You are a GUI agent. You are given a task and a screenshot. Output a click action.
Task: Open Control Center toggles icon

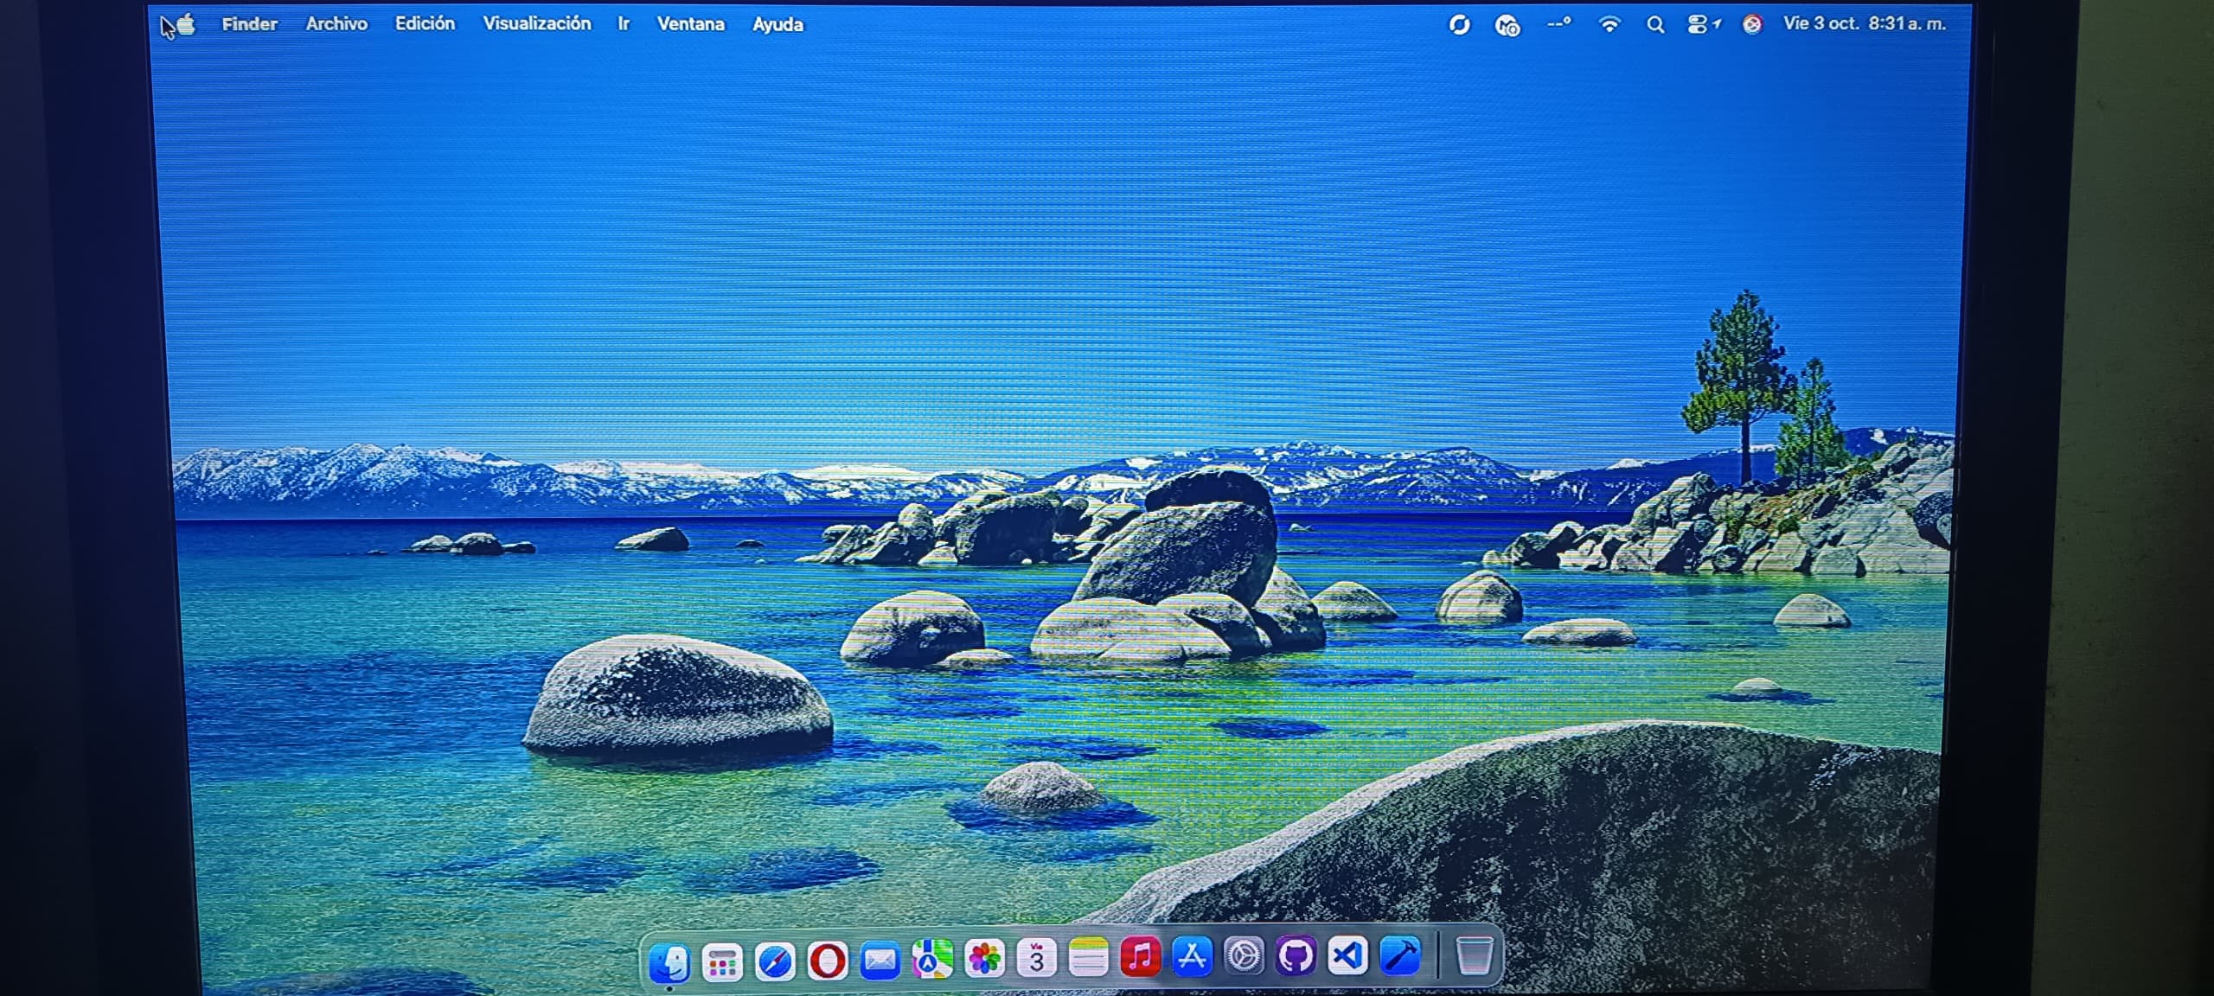(x=1699, y=25)
